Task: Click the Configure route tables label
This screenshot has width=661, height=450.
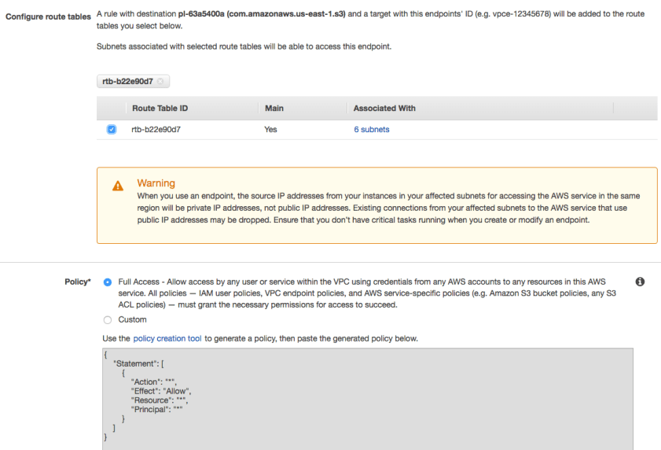Action: coord(49,17)
